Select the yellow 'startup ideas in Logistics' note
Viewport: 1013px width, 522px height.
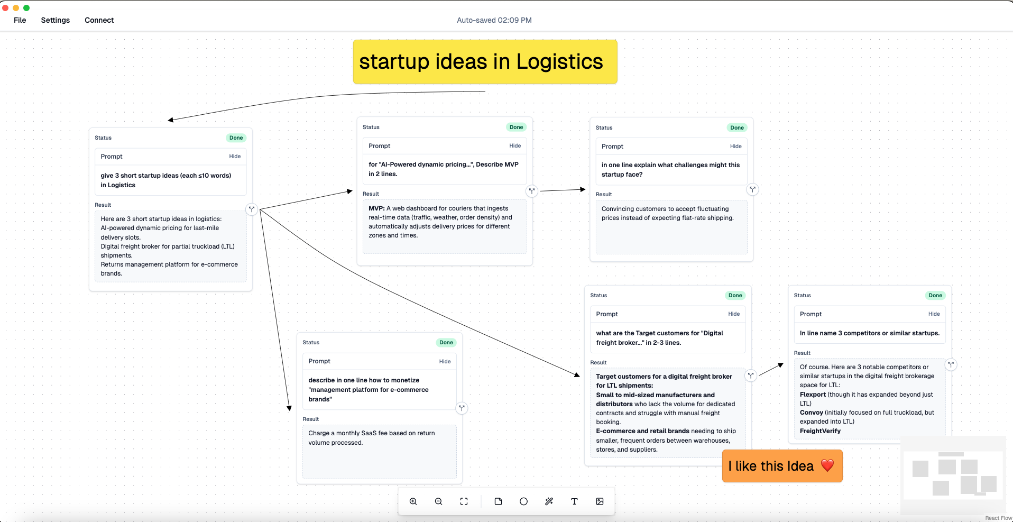pos(485,62)
